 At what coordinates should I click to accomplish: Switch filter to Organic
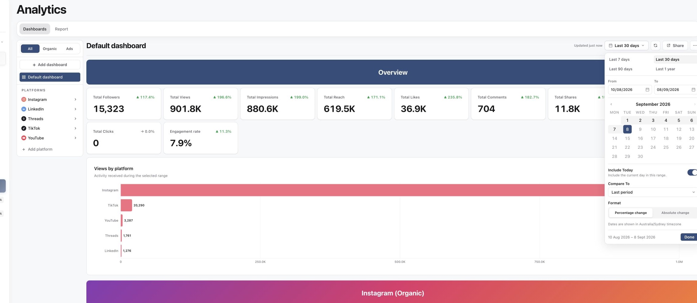click(x=50, y=49)
